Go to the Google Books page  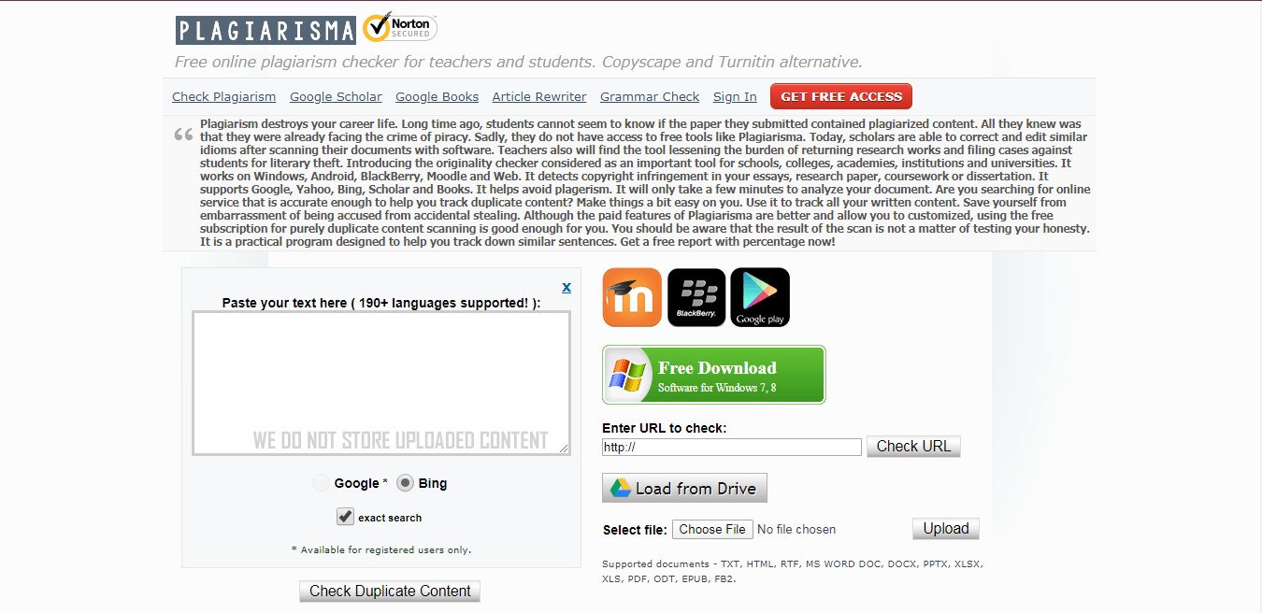[x=437, y=97]
